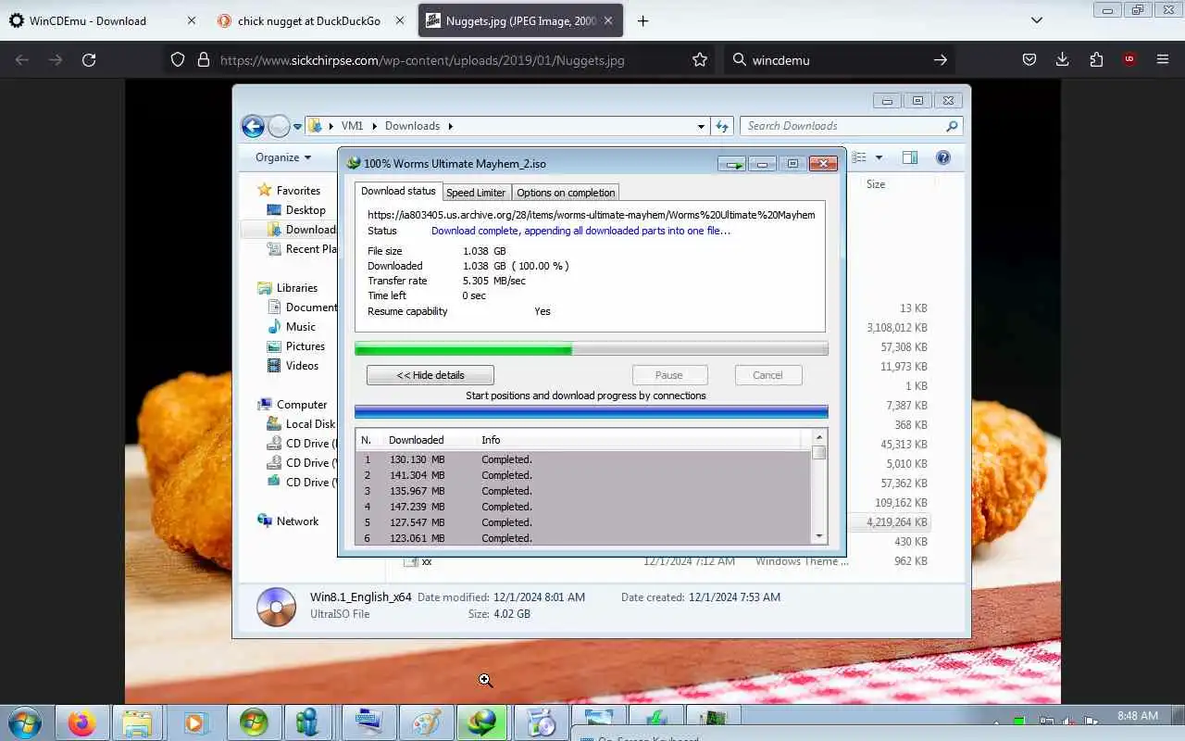Viewport: 1185px width, 741px height.
Task: Open Windows Explorer from the taskbar
Action: [137, 722]
